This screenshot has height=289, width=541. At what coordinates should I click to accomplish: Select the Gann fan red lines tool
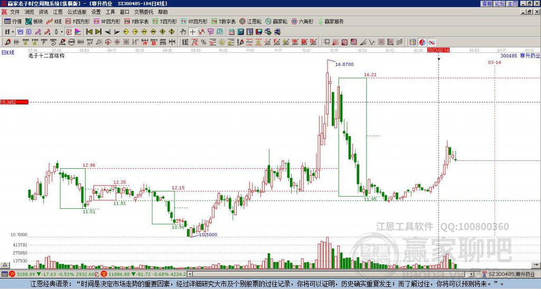(335, 42)
